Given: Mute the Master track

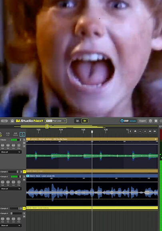Looking at the screenshot, I should 24,143.
